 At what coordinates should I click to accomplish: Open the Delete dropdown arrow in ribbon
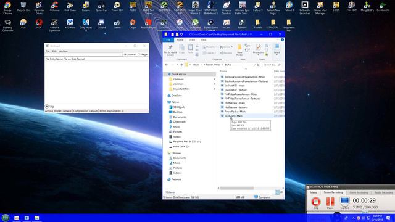(x=232, y=47)
